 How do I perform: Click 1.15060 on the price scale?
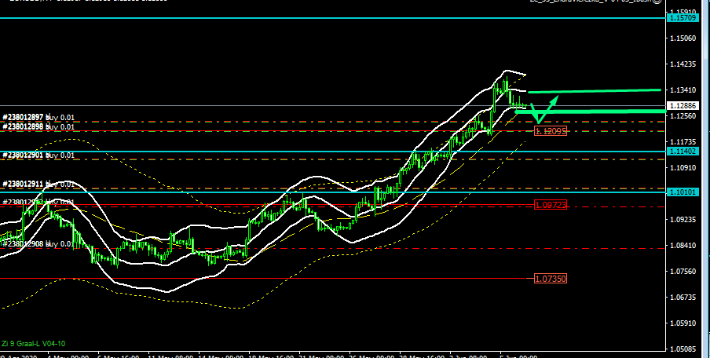pyautogui.click(x=683, y=38)
